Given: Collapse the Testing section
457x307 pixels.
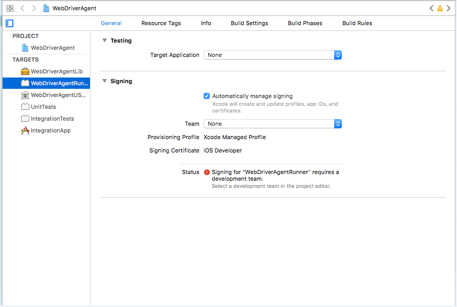Looking at the screenshot, I should click(x=104, y=41).
